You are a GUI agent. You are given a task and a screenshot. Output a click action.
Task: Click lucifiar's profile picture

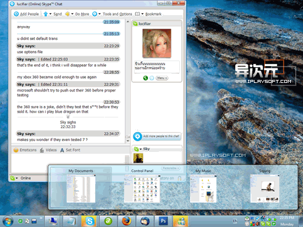(x=157, y=43)
